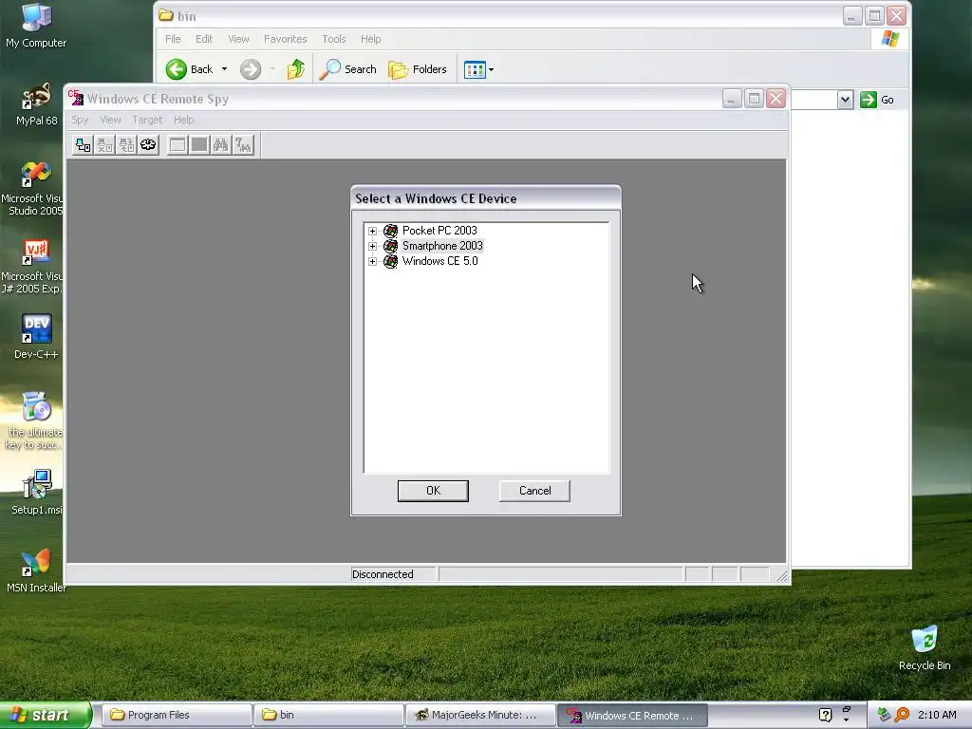Click Folders button in bin window toolbar

[418, 69]
